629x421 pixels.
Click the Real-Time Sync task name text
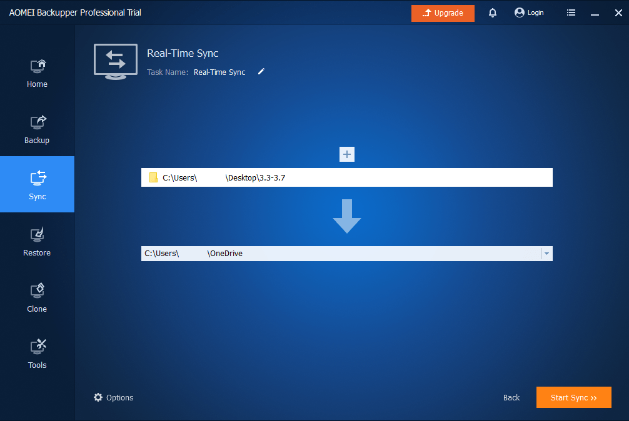click(219, 72)
